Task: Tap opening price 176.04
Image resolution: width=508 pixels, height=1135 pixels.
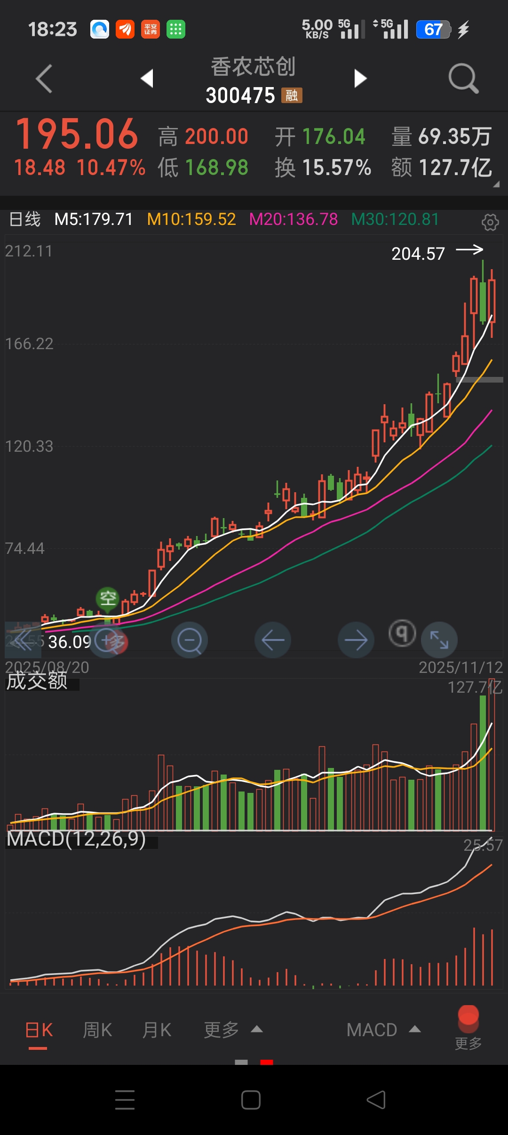Action: click(x=333, y=136)
